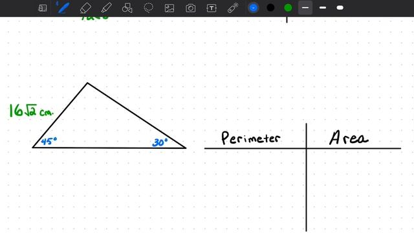Screen dimensions: 414x233
Task: Choose the green pen color
Action: point(288,8)
